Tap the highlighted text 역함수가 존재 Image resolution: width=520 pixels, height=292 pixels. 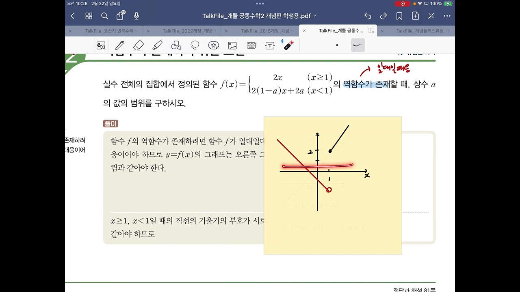(x=366, y=84)
